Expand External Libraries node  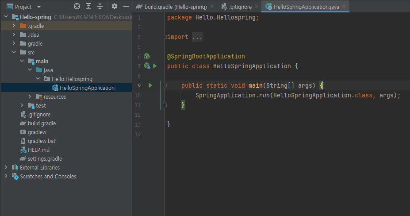(x=6, y=167)
